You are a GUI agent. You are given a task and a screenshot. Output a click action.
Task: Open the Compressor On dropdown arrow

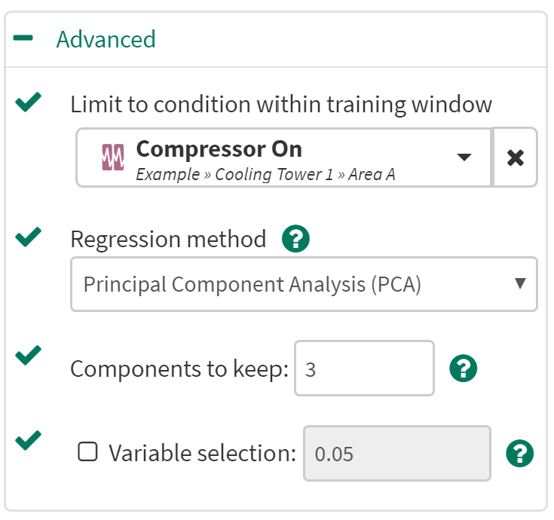(464, 157)
